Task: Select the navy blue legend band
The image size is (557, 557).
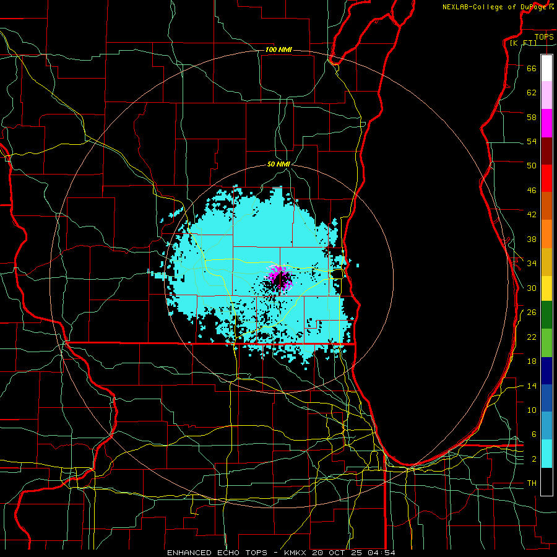Action: 546,371
